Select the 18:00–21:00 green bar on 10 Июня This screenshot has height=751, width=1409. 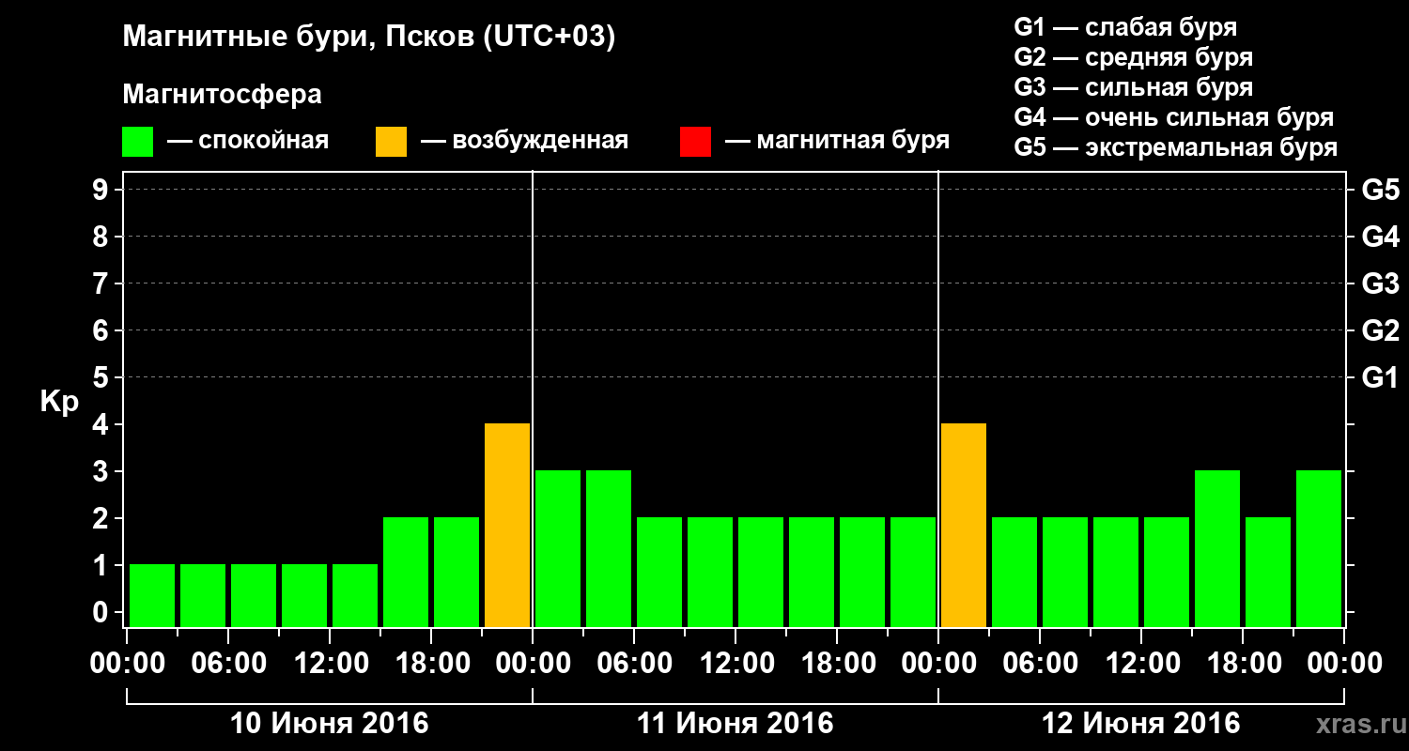coord(457,572)
